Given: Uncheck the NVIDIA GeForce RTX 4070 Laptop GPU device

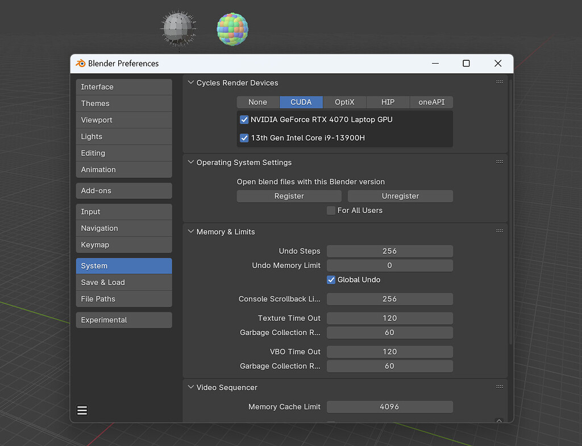Looking at the screenshot, I should 244,120.
